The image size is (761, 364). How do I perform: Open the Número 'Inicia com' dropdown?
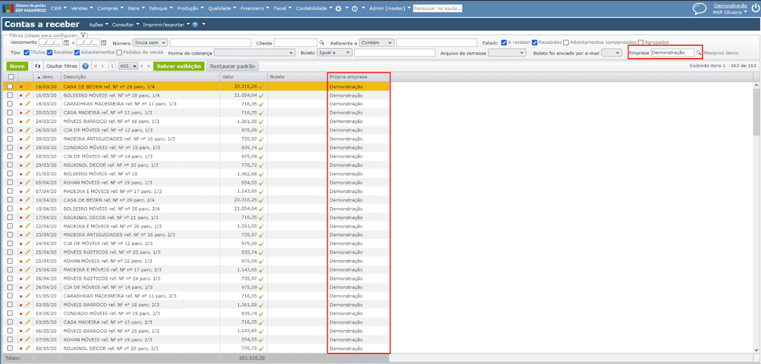point(150,43)
